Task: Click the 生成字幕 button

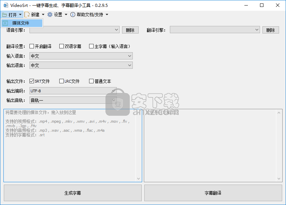Action: (72, 193)
